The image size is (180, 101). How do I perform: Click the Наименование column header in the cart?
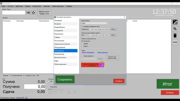pyautogui.click(x=44, y=21)
